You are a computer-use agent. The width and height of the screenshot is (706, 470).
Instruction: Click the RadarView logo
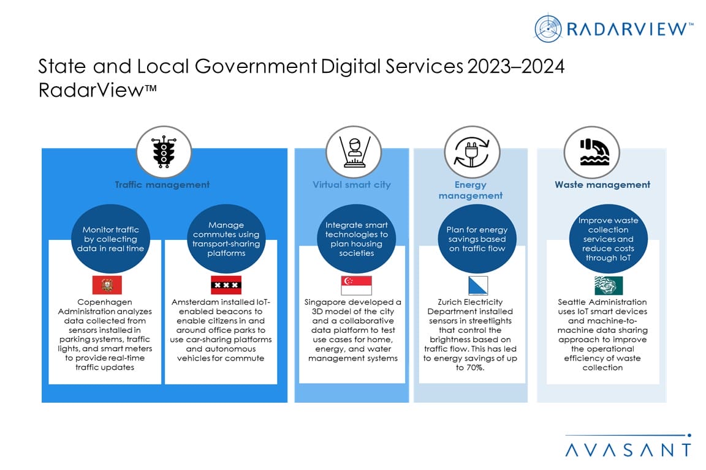click(x=614, y=28)
